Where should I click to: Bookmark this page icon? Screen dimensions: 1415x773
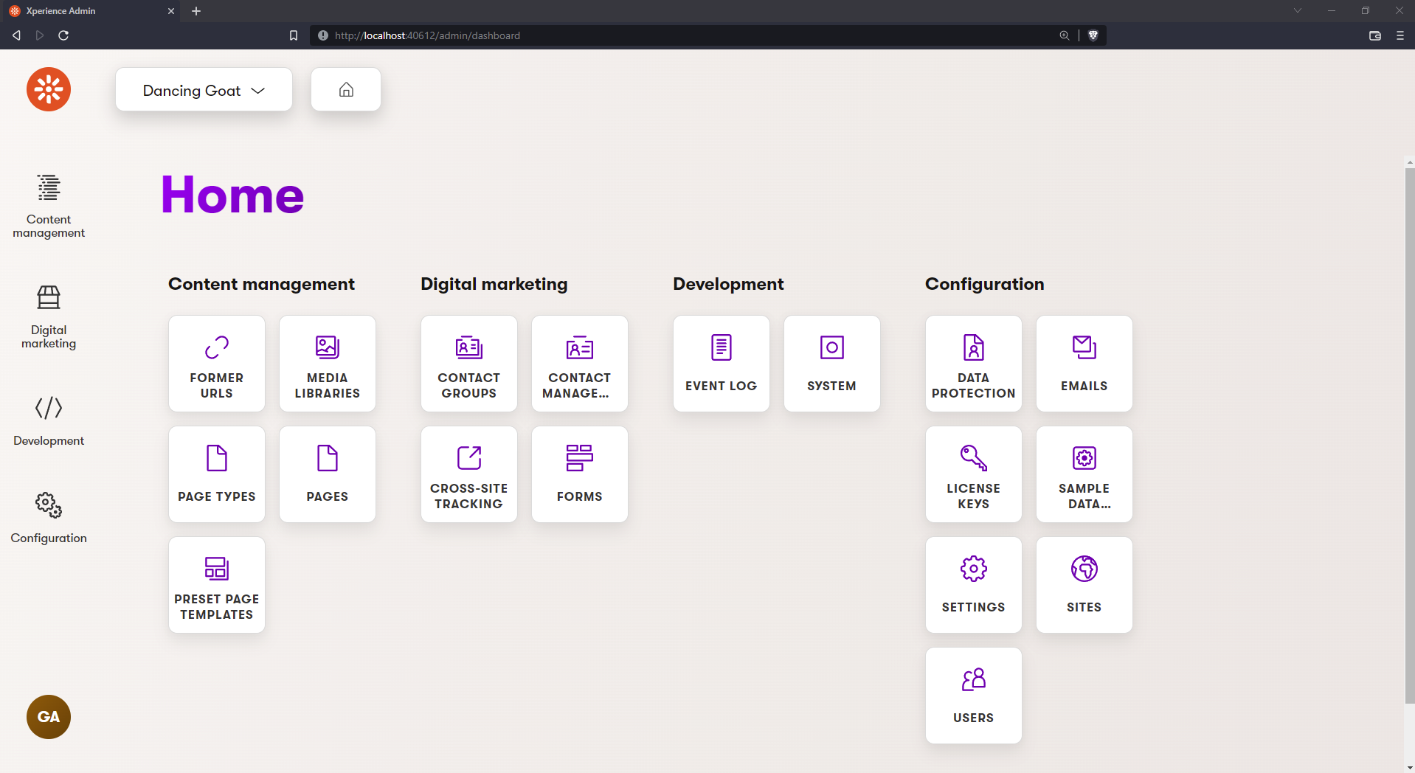[294, 35]
